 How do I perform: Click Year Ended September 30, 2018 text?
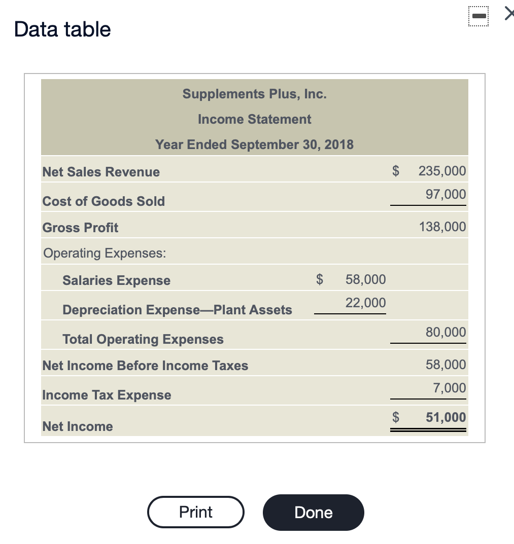(x=254, y=144)
